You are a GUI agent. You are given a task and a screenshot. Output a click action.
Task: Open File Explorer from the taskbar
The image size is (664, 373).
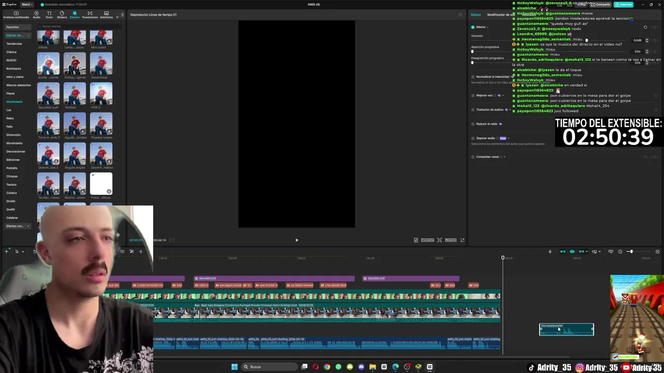pyautogui.click(x=372, y=367)
